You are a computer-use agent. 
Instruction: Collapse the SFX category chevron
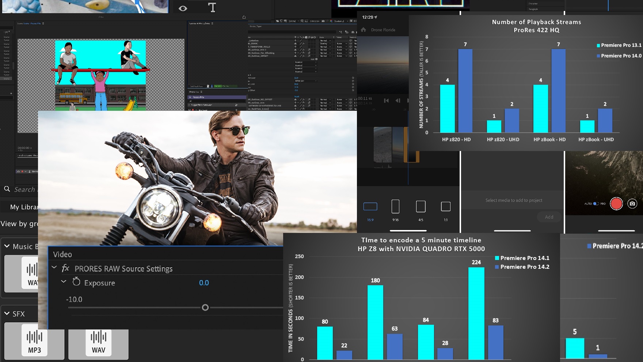pos(7,314)
